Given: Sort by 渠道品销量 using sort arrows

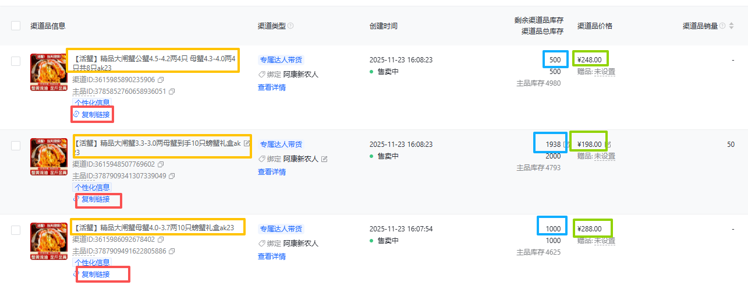Looking at the screenshot, I should [x=731, y=26].
